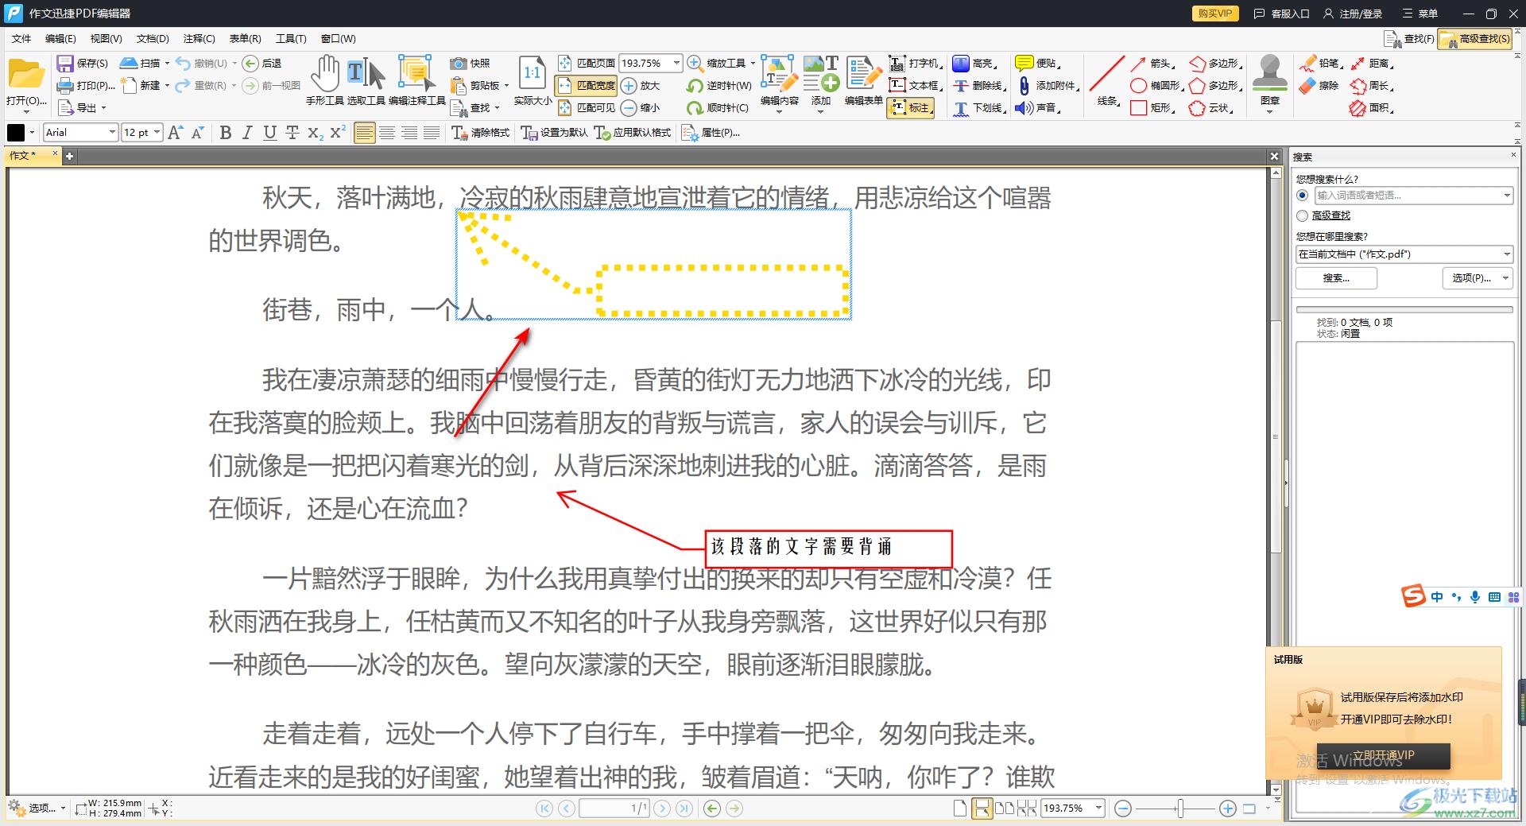1526x826 pixels.
Task: Click the Add Attachment (添加附件) paperclip
Action: 1024,86
